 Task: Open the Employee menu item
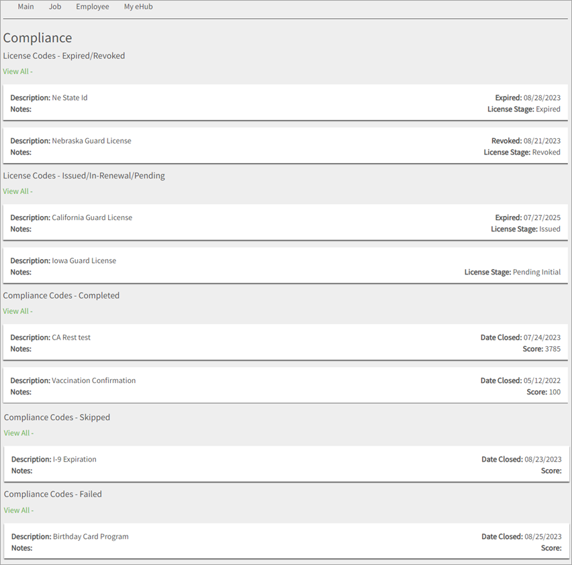(92, 6)
